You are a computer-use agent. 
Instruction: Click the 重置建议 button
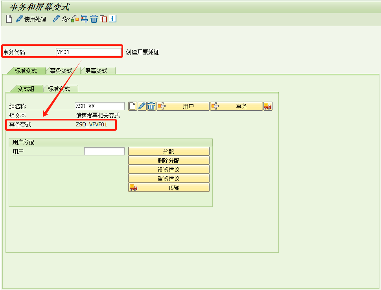point(169,179)
